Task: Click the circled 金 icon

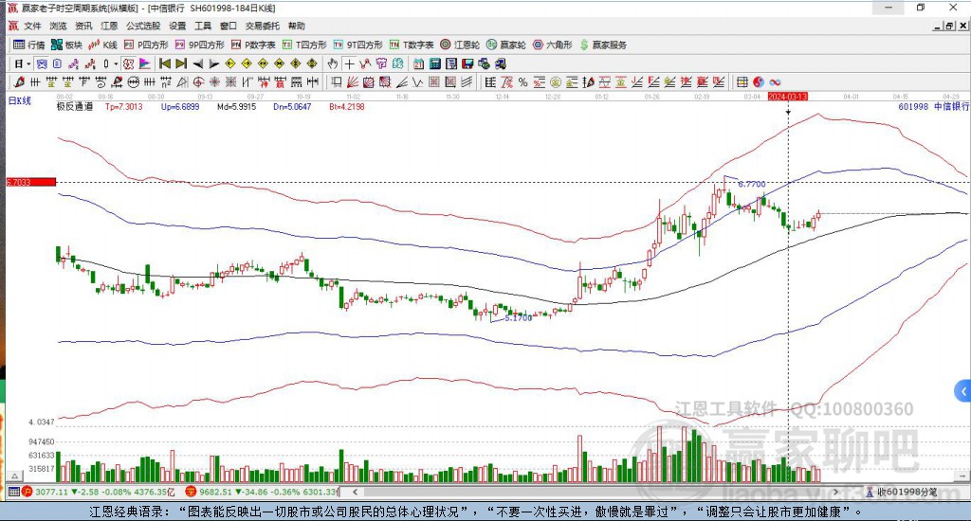Action: tap(556, 81)
